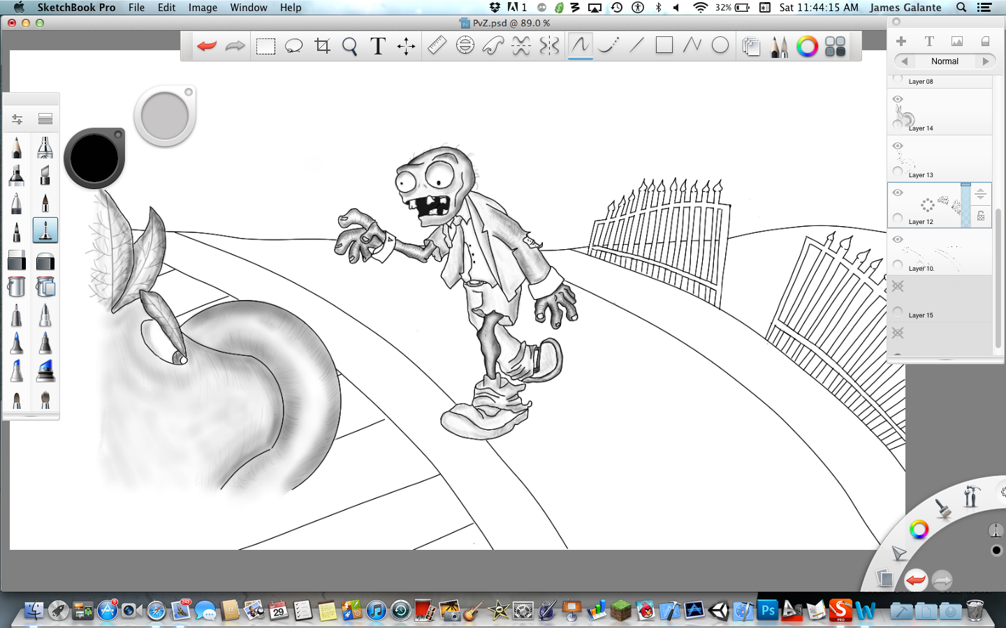Toggle Steady stroke tool
The height and width of the screenshot is (628, 1006).
(x=608, y=46)
